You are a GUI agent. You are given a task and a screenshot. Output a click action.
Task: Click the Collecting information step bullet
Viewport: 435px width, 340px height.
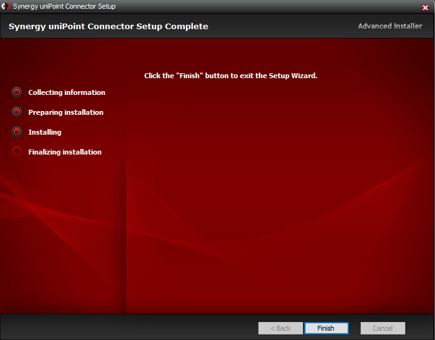click(17, 92)
